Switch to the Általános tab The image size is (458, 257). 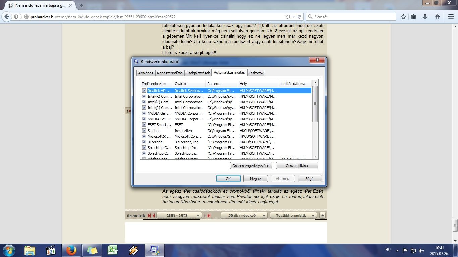click(146, 73)
